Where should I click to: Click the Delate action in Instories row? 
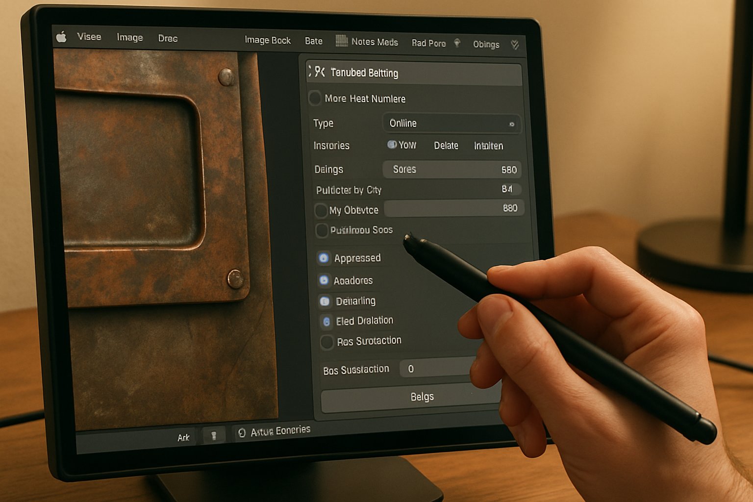click(x=446, y=146)
